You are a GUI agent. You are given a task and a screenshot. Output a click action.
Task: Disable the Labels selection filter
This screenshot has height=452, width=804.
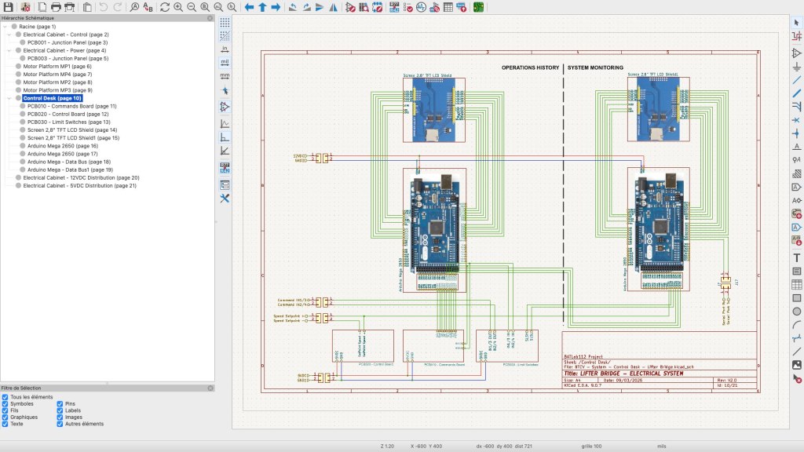(x=60, y=410)
